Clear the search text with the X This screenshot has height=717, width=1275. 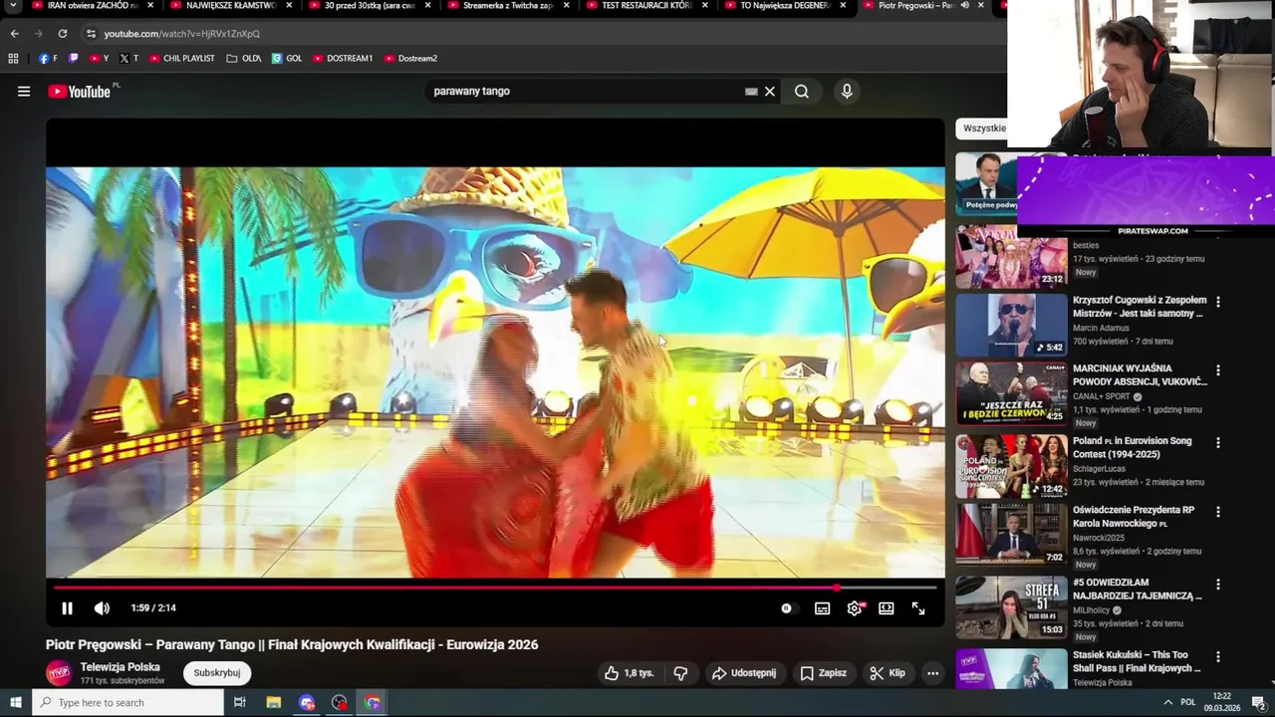tap(769, 92)
